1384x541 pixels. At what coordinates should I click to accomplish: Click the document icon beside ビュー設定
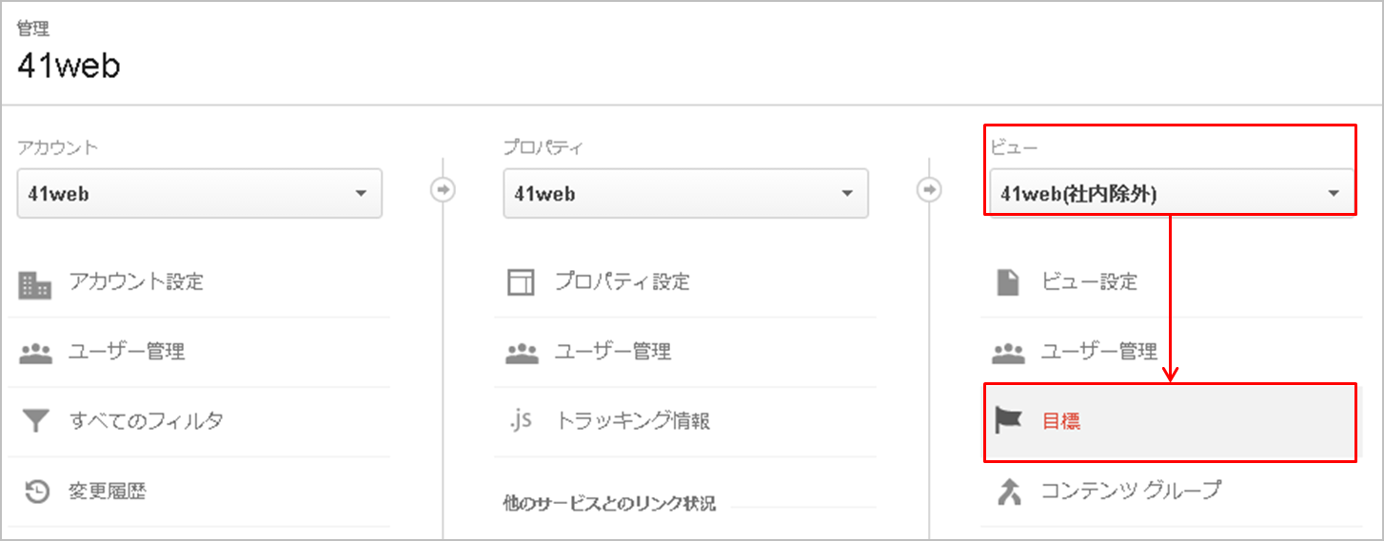(x=1007, y=282)
